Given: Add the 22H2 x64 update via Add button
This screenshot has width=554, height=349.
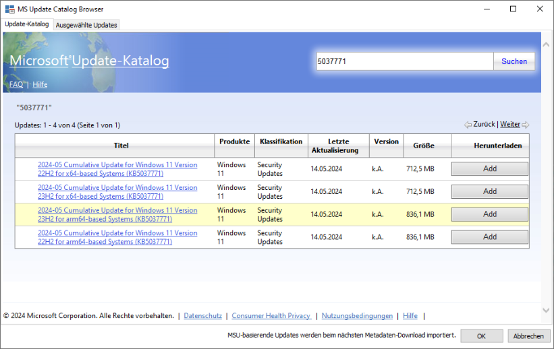Looking at the screenshot, I should [x=490, y=168].
